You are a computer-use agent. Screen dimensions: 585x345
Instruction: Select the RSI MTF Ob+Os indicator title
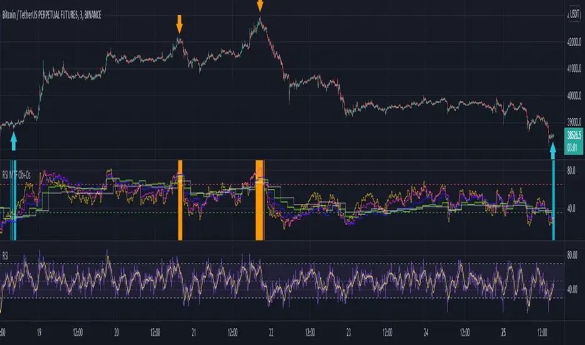point(16,175)
